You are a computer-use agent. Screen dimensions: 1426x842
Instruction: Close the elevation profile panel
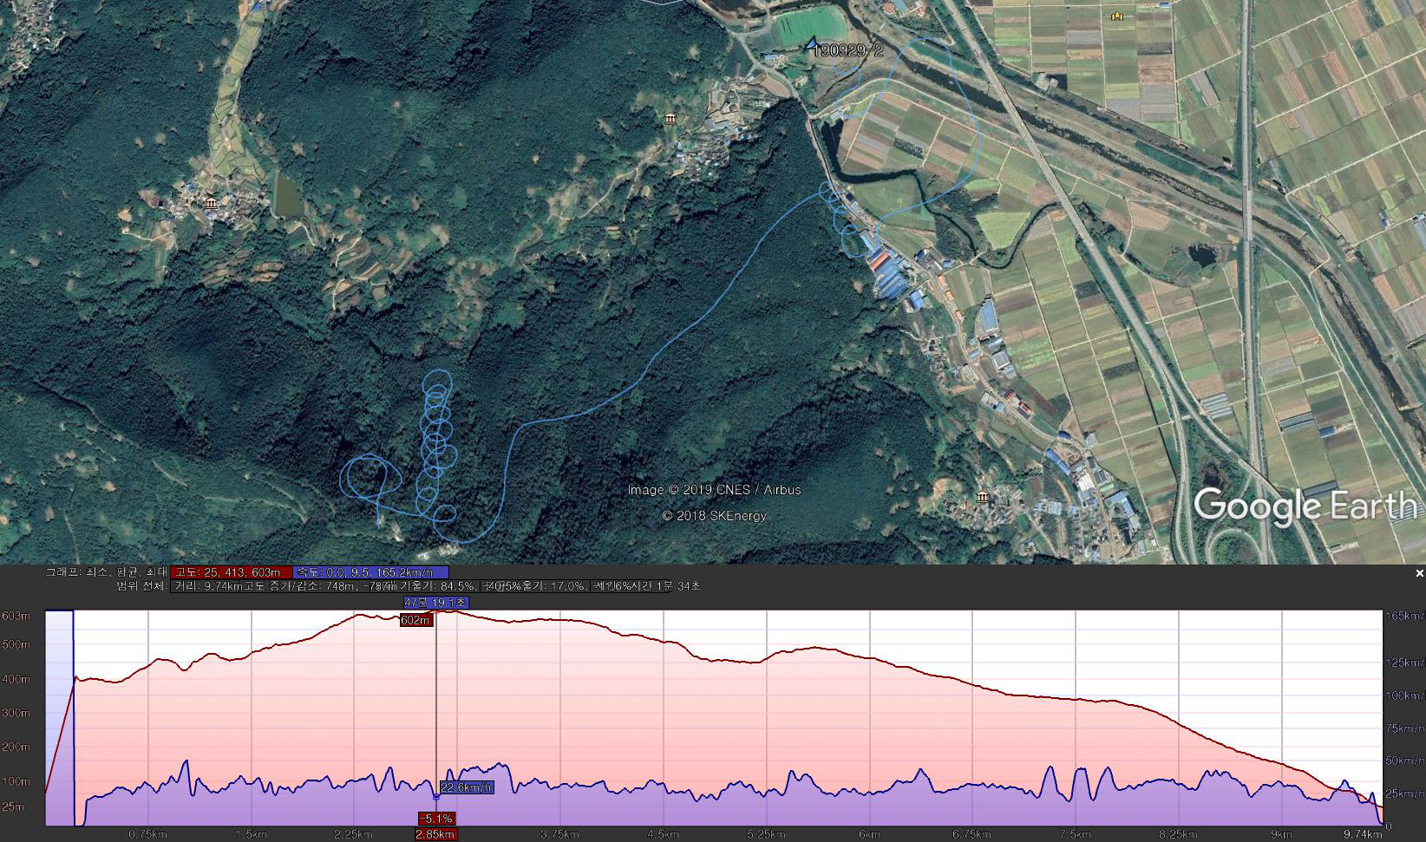1419,573
